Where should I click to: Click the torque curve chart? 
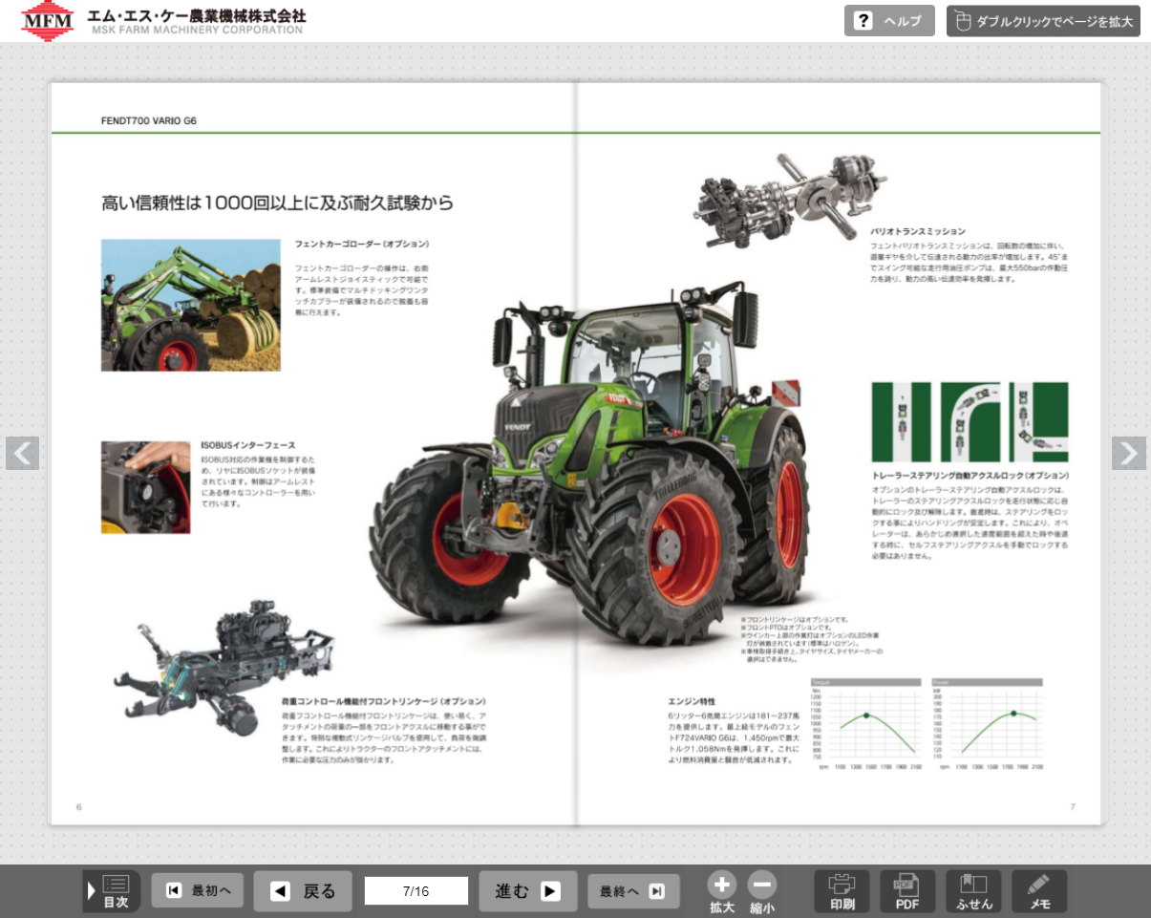(x=865, y=726)
